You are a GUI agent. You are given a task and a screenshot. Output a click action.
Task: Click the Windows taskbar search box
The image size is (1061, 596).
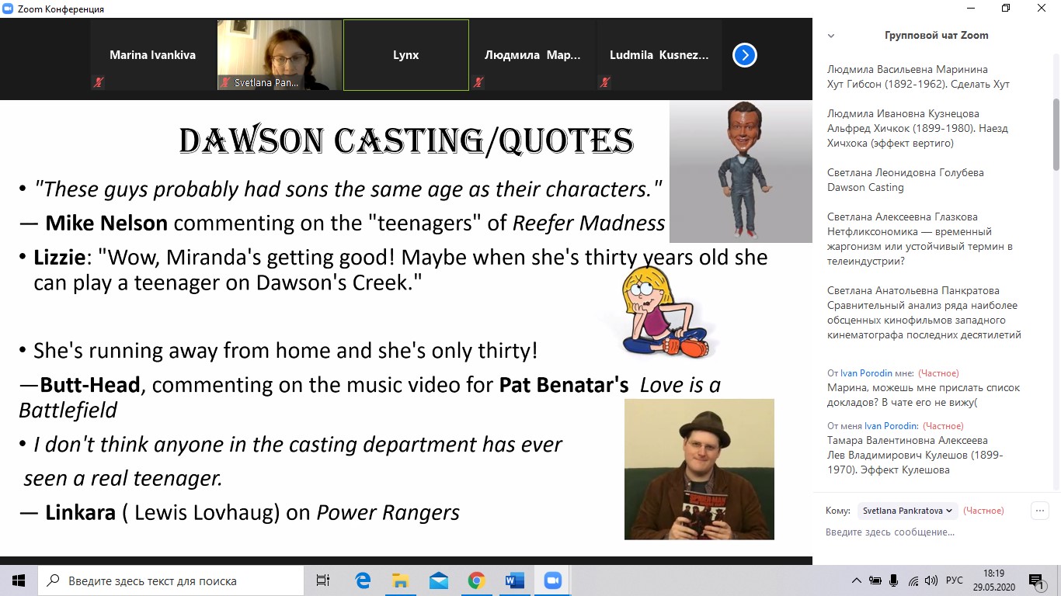(x=171, y=580)
